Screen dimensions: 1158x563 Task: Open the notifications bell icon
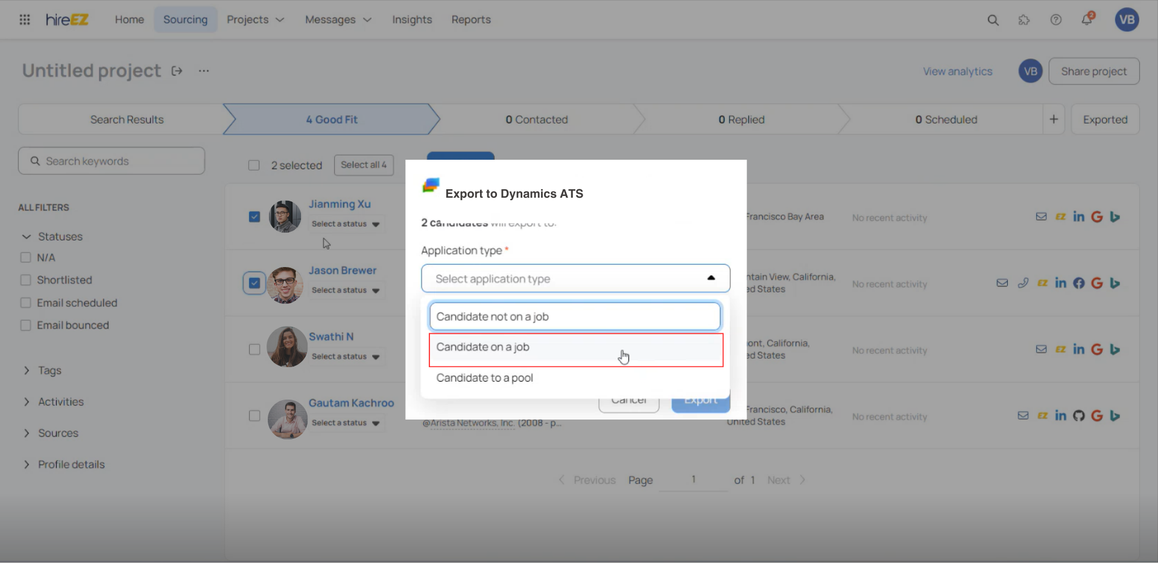1087,19
